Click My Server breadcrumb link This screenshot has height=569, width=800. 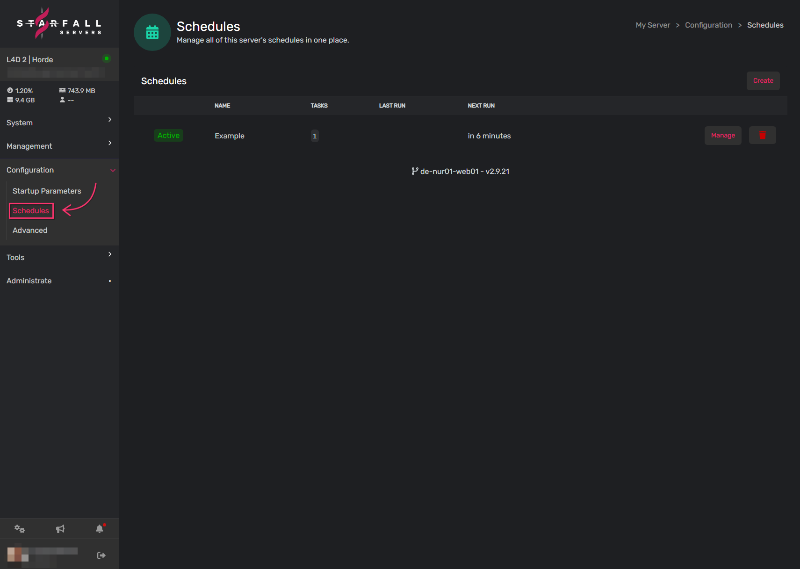pyautogui.click(x=653, y=25)
